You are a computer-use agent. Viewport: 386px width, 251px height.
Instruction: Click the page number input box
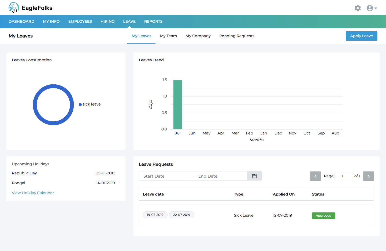(x=344, y=176)
